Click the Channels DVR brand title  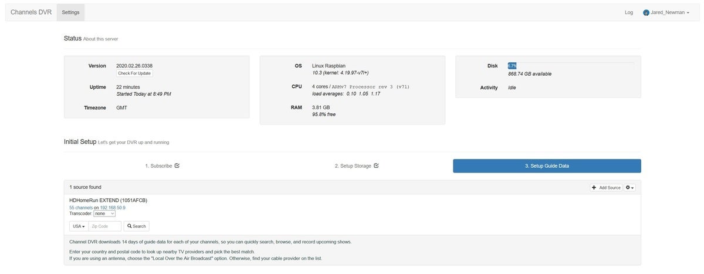pos(31,12)
